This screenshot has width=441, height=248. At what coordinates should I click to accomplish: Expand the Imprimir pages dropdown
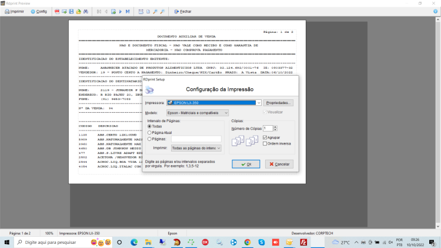click(196, 148)
